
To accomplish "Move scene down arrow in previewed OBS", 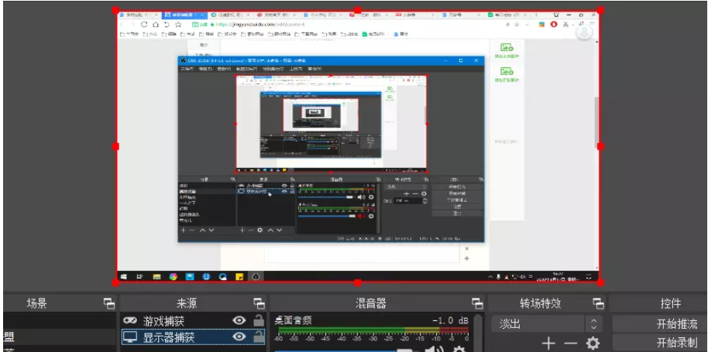I will point(211,230).
